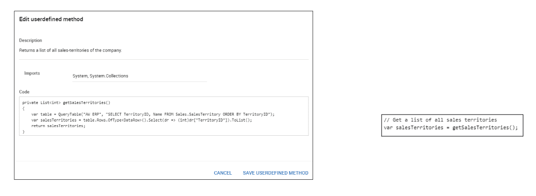Click the closing brace in code editor
This screenshot has width=536, height=196.
(x=24, y=132)
